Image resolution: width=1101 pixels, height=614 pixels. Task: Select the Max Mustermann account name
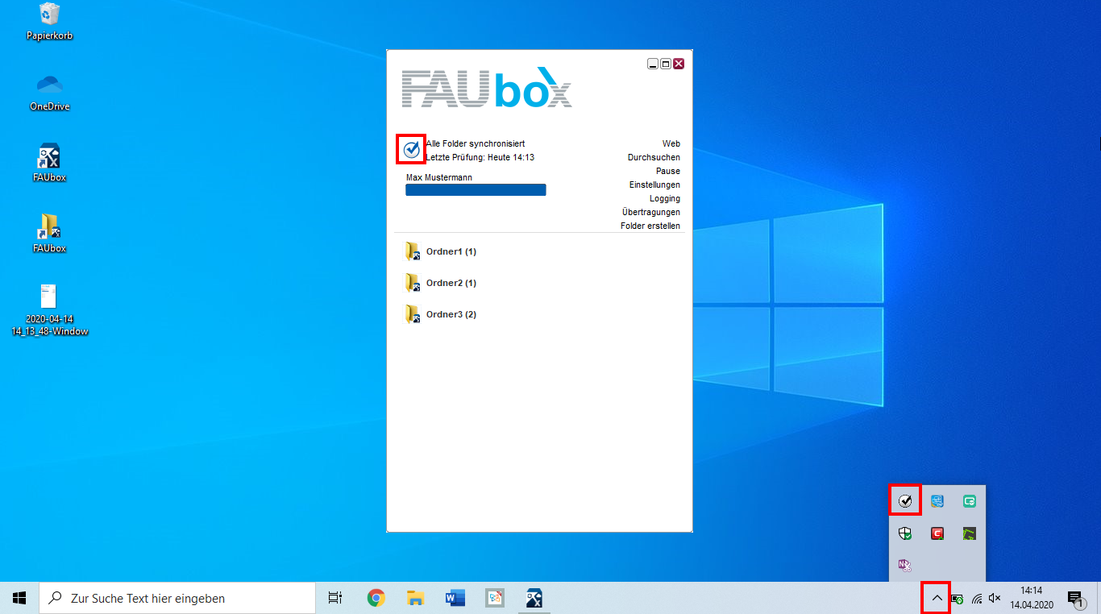(439, 177)
